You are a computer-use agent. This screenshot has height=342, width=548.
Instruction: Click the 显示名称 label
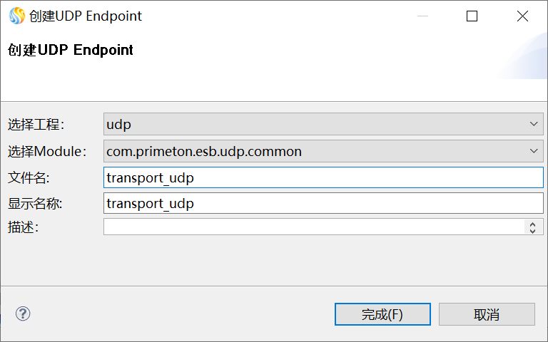(36, 203)
